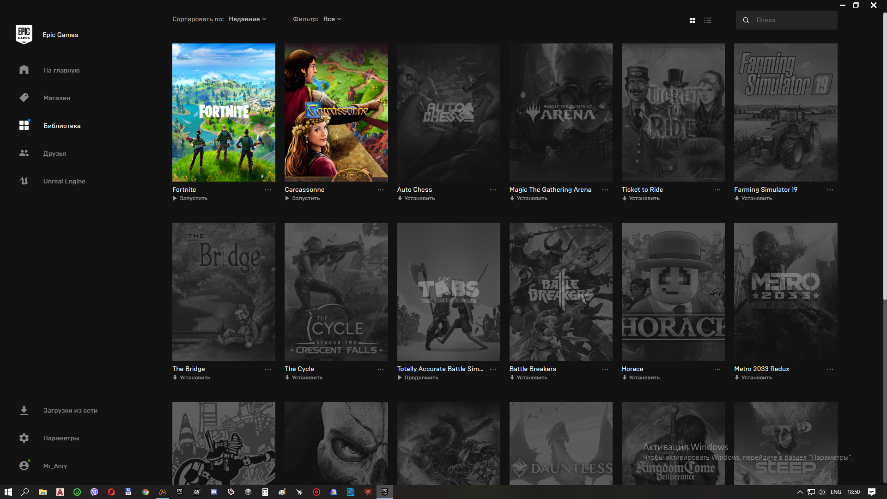
Task: Open the Windows notification center
Action: [872, 492]
